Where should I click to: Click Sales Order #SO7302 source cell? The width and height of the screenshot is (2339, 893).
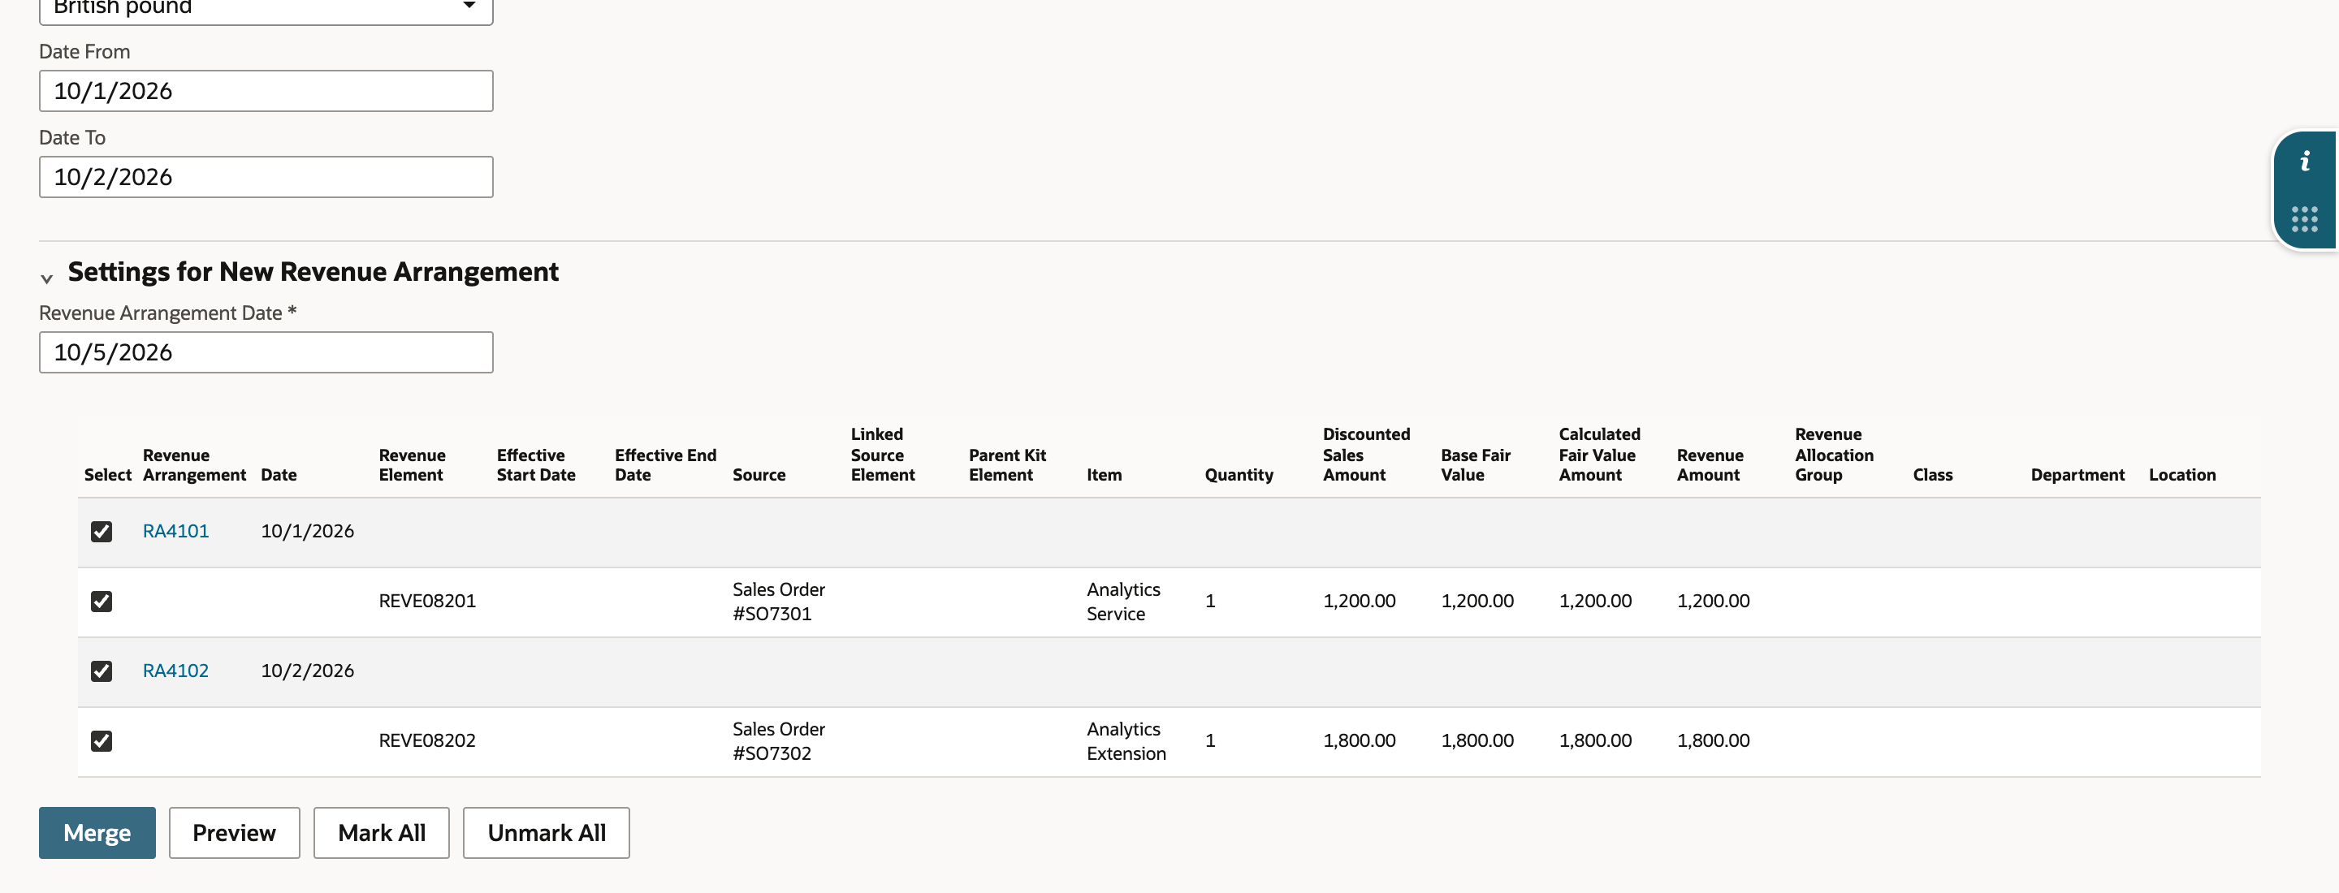point(779,741)
